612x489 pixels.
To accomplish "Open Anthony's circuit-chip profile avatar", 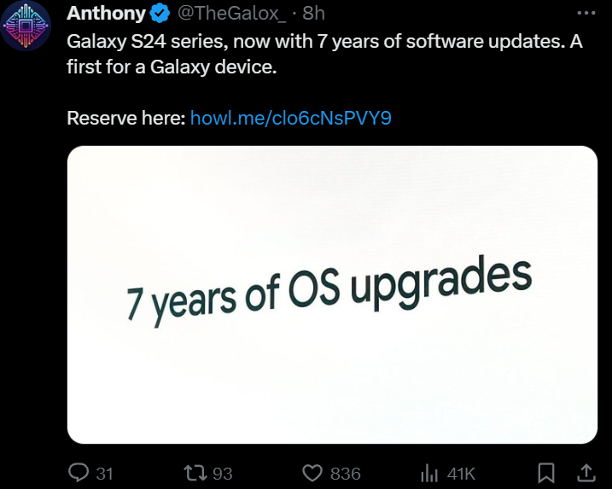I will (x=26, y=26).
